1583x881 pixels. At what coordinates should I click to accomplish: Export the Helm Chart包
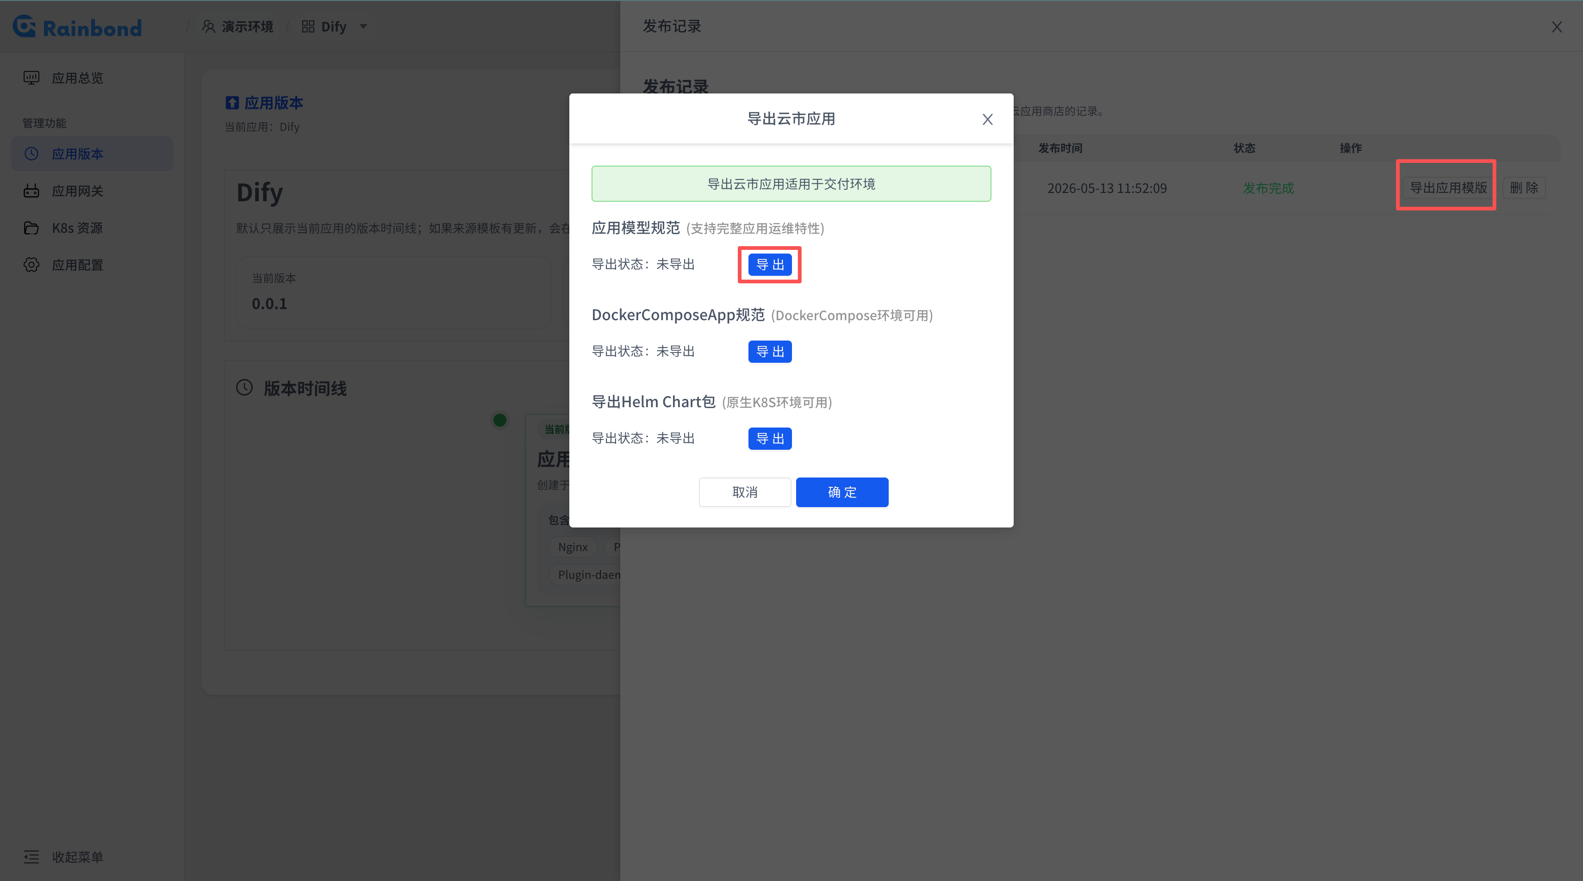770,439
